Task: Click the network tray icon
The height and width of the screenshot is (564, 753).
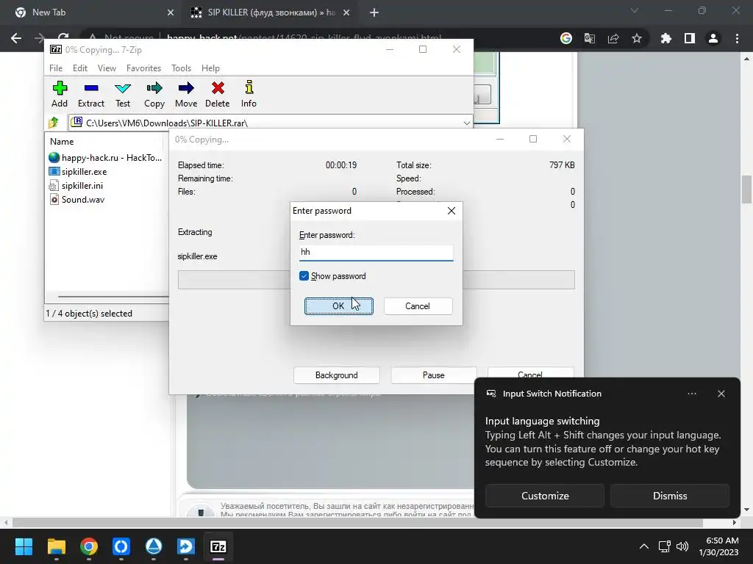Action: click(x=664, y=546)
